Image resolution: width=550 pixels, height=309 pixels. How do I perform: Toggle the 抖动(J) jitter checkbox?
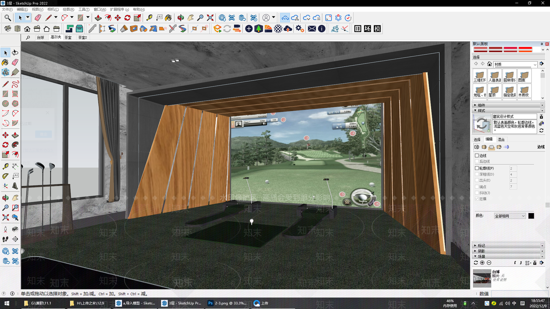click(x=477, y=193)
